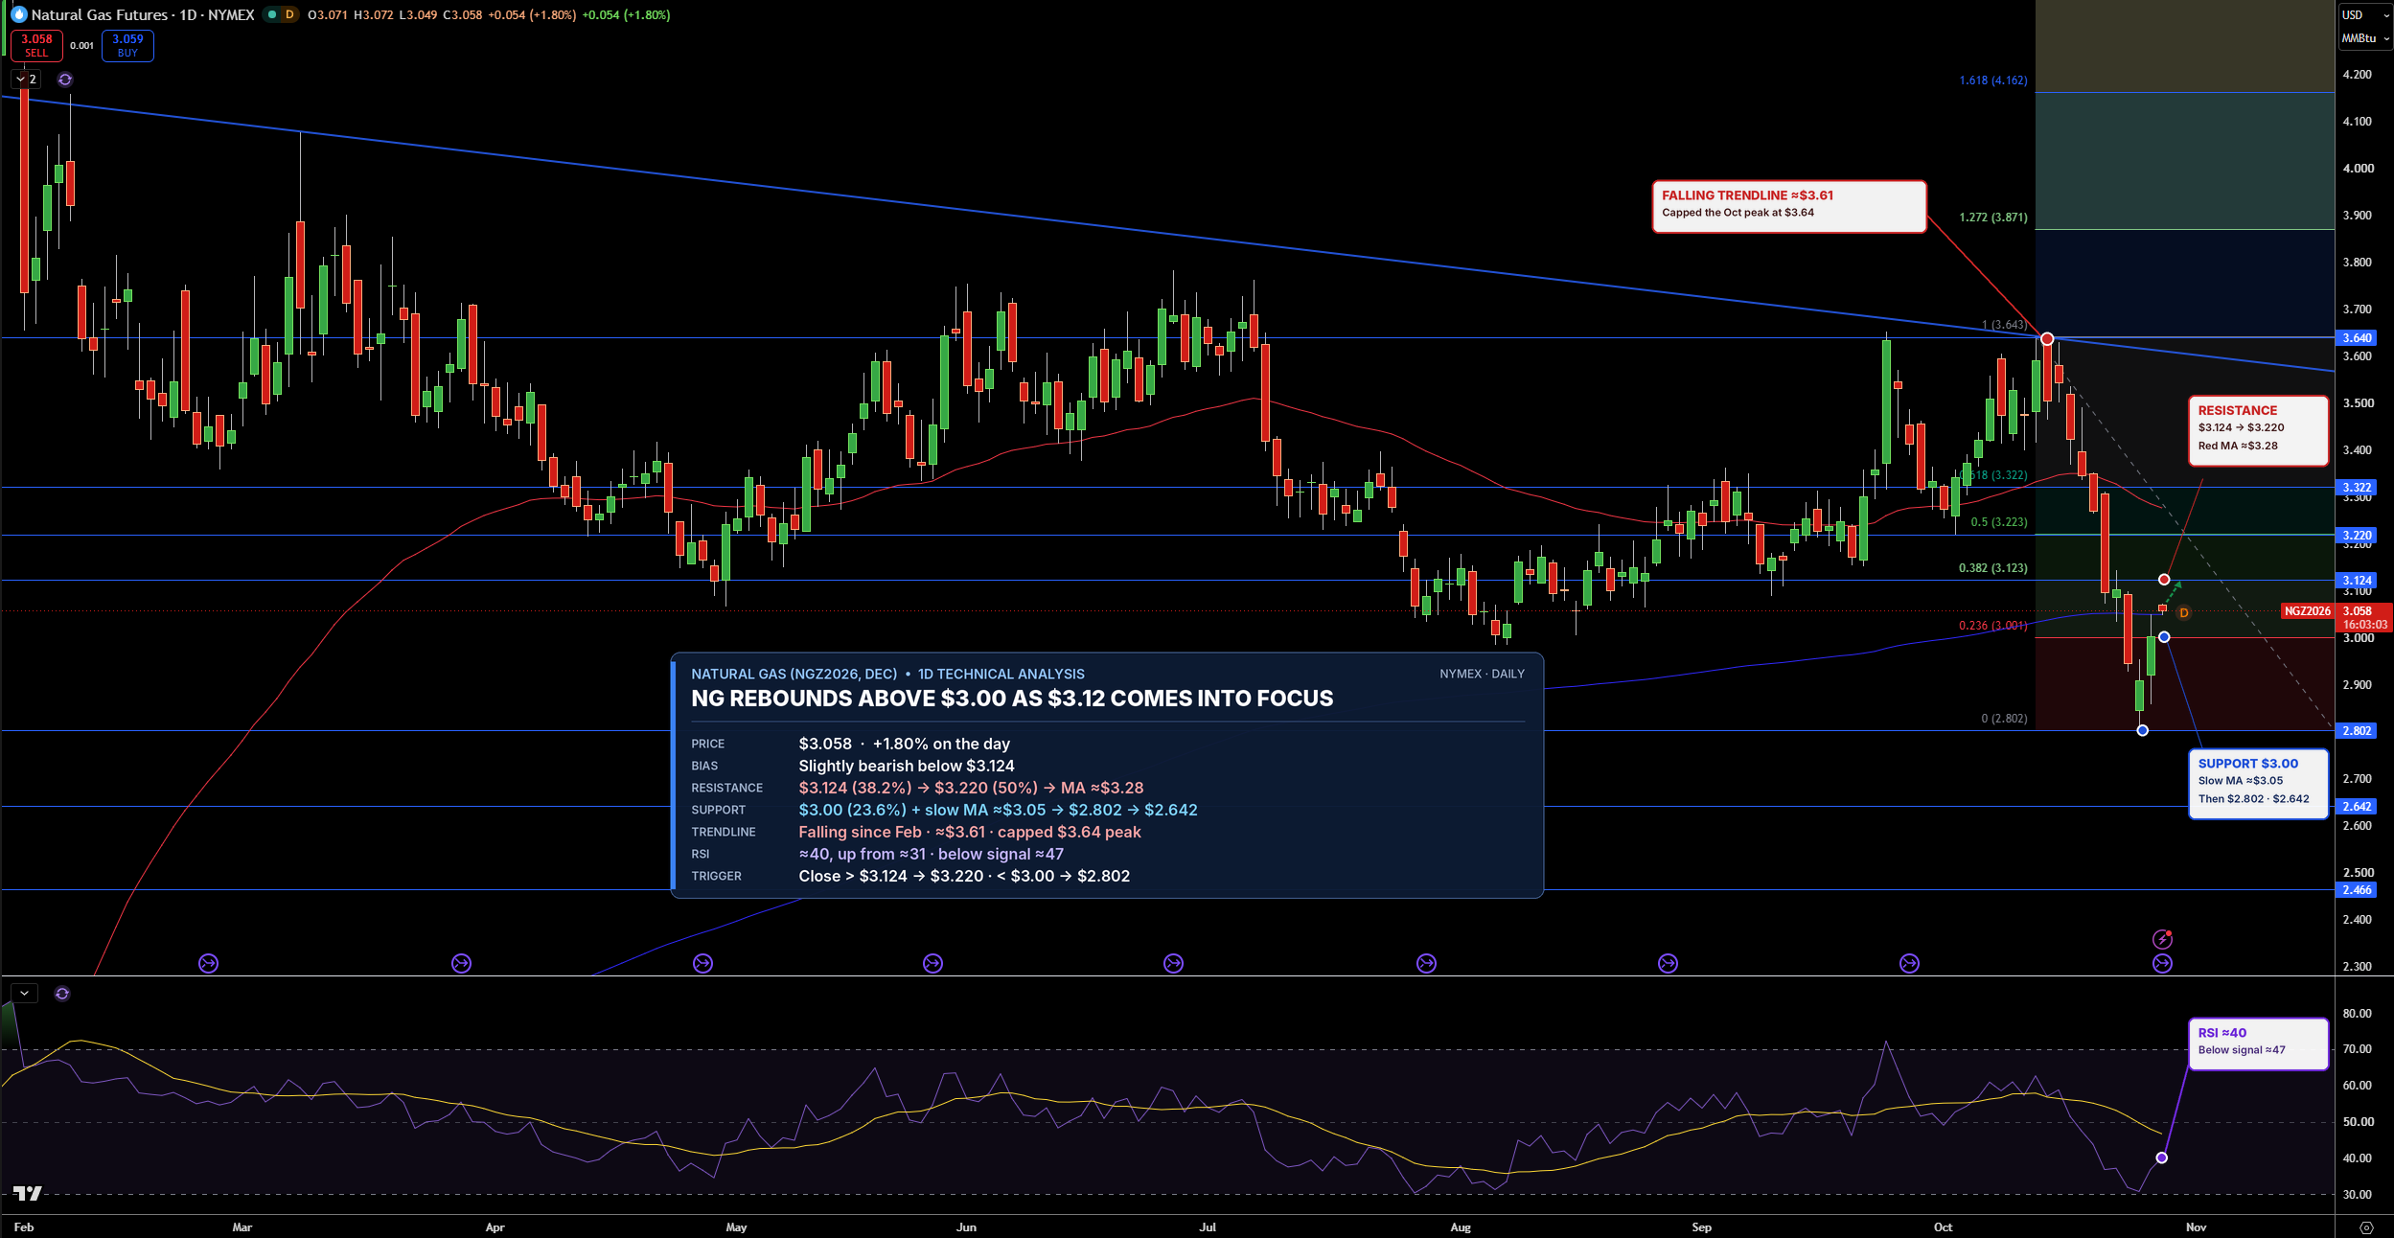Open chart settings hexagon icon bottom right
Screen dimensions: 2394x1238
point(2366,1227)
